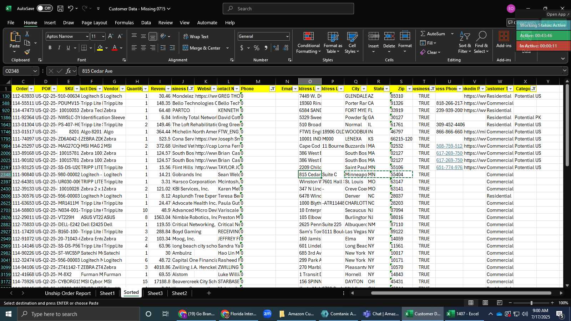The image size is (571, 321).
Task: Switch to Normal view in status bar
Action: [471, 303]
